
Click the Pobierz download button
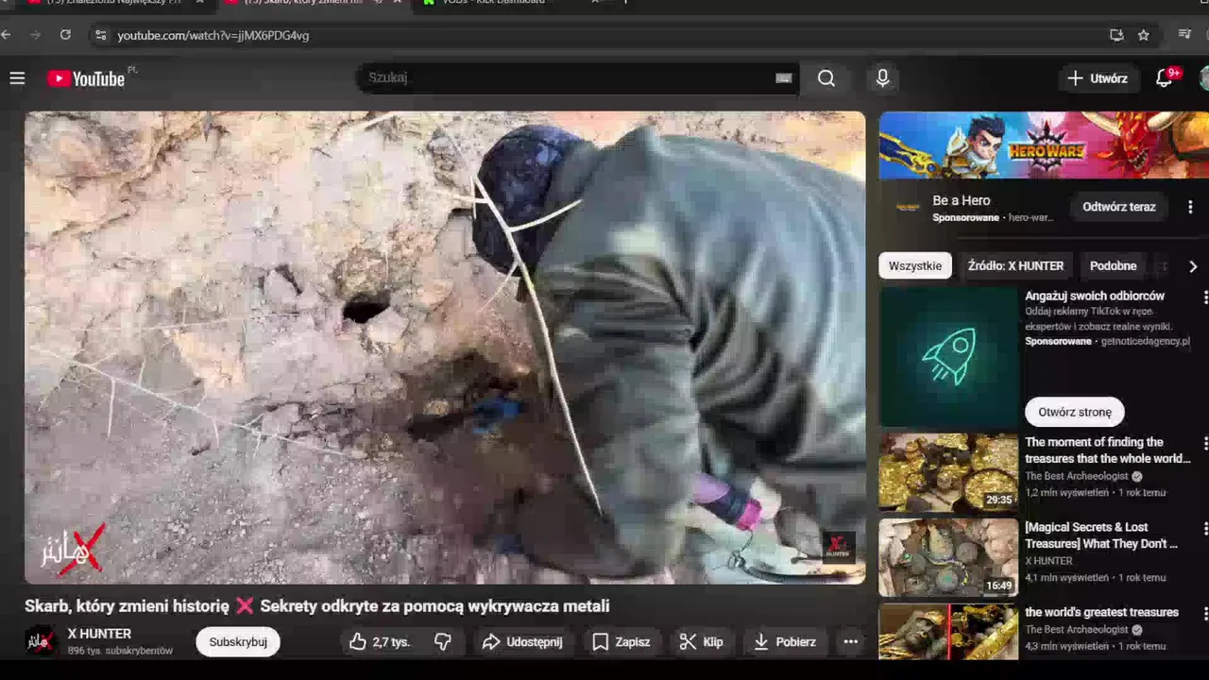coord(785,642)
